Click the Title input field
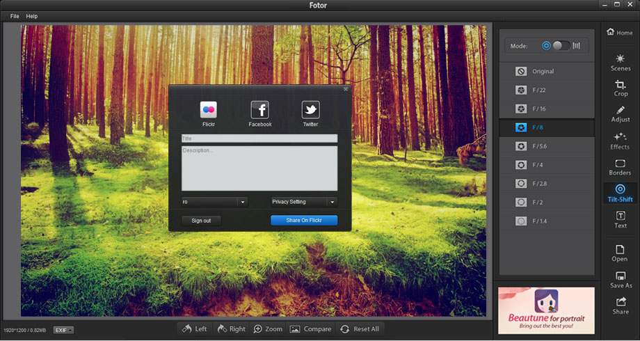640x341 pixels. [x=259, y=138]
